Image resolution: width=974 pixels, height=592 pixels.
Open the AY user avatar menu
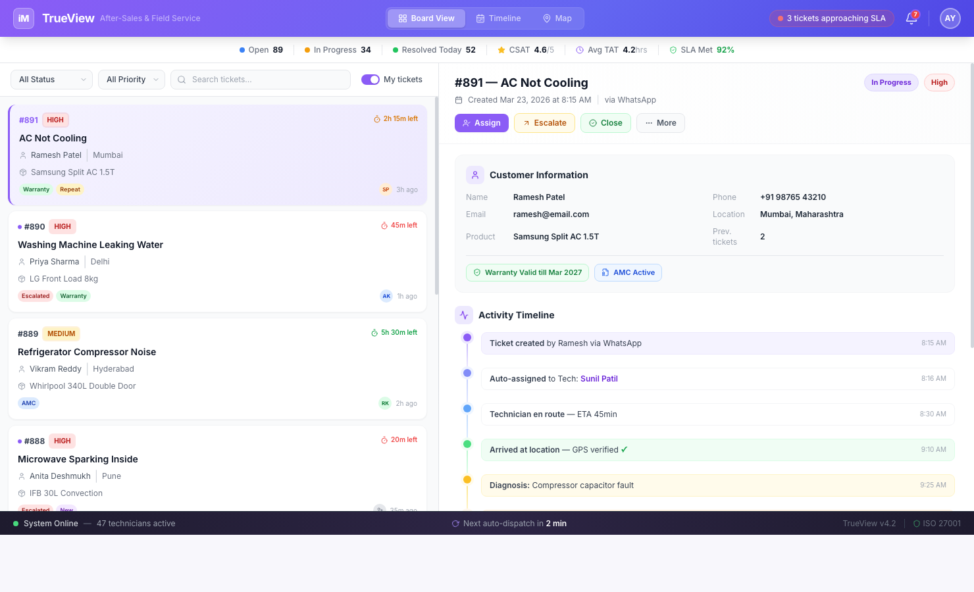[950, 18]
